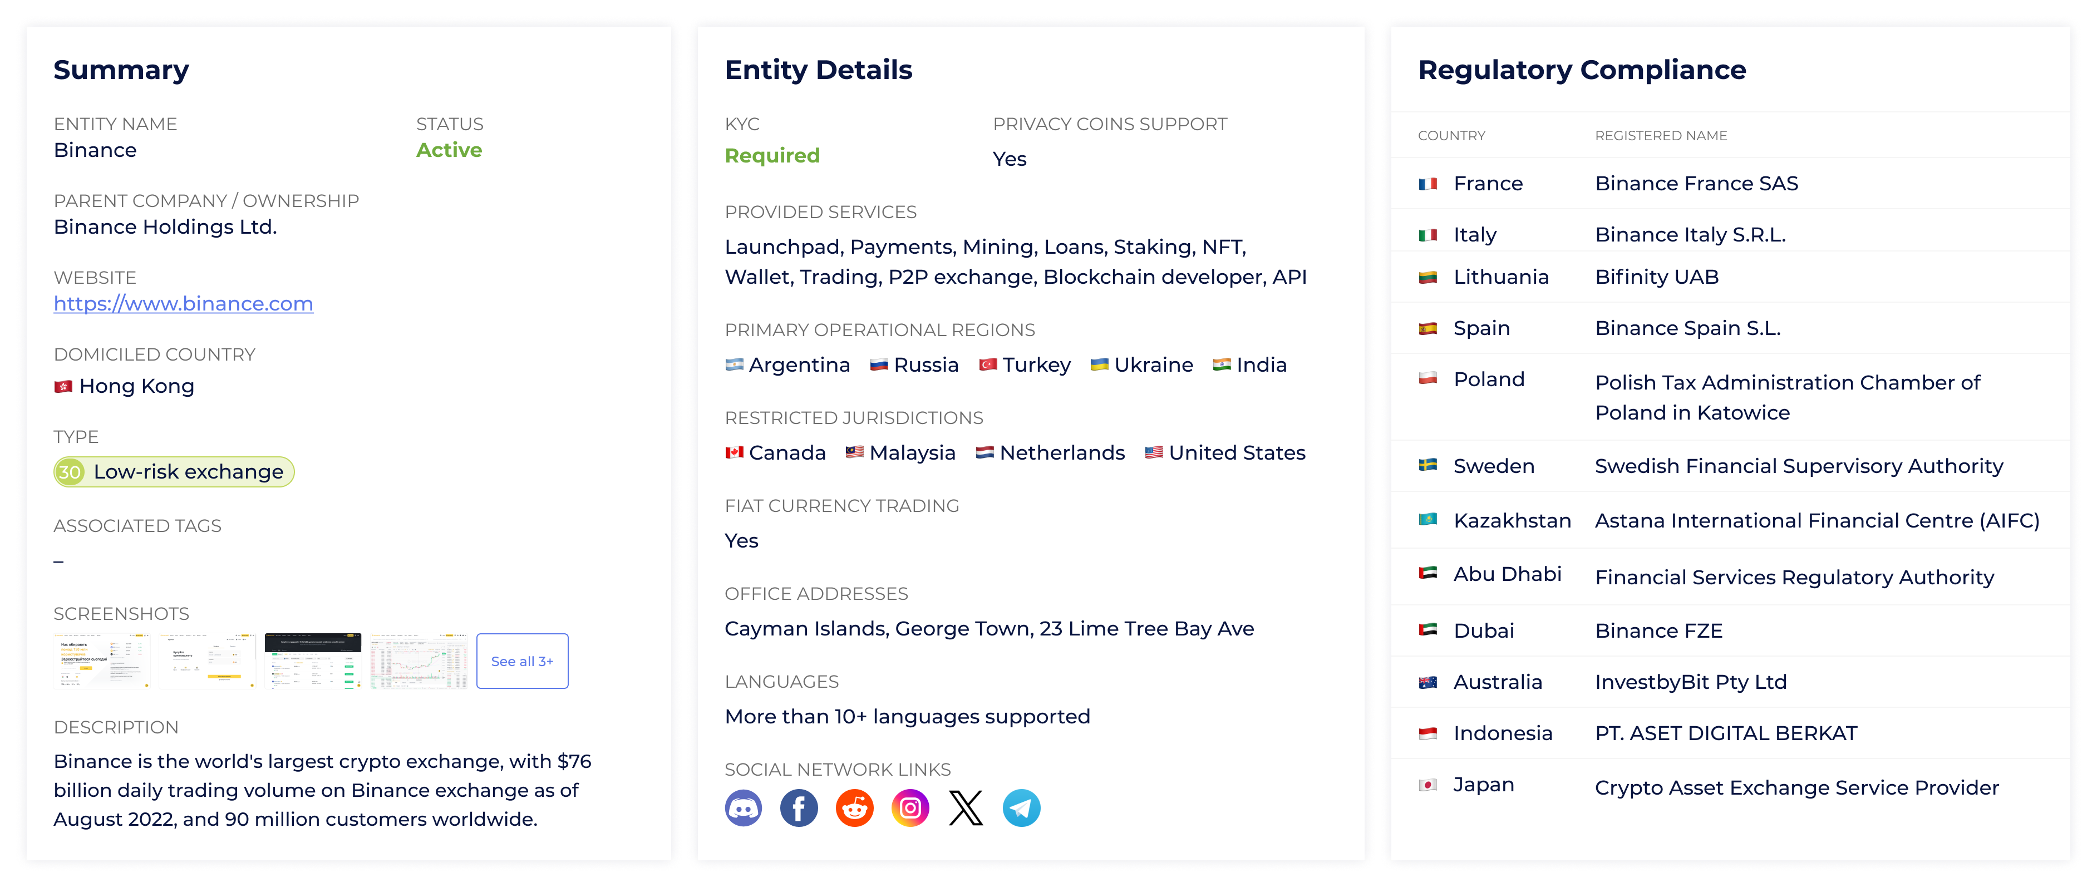
Task: Open the Telegram social link icon
Action: (1022, 808)
